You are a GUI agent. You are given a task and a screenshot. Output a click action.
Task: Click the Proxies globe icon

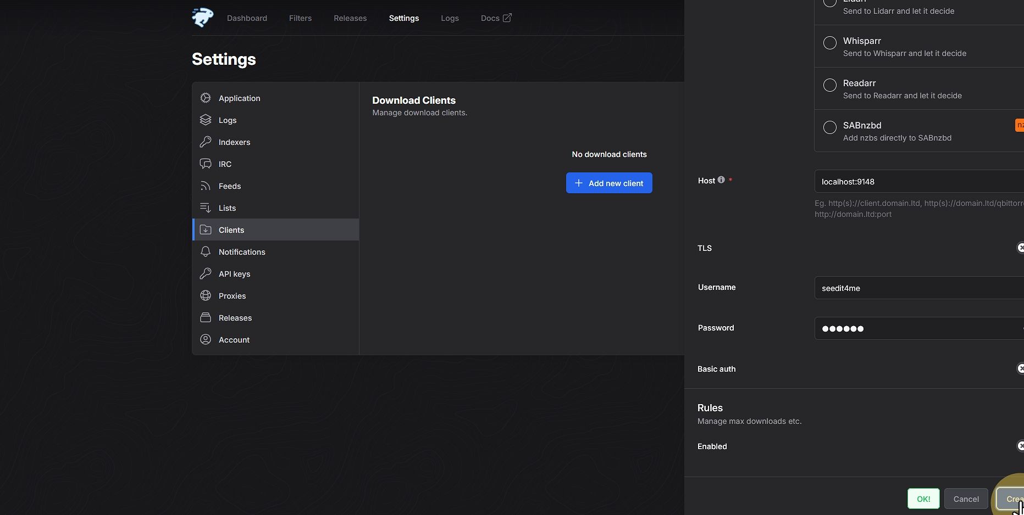click(206, 295)
